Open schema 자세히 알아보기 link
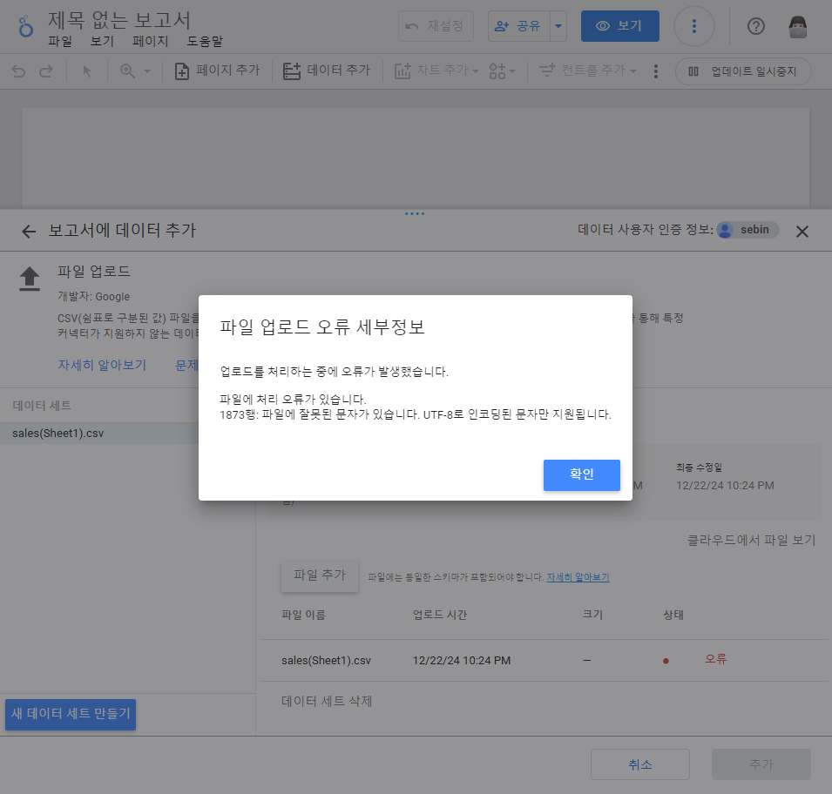Image resolution: width=832 pixels, height=794 pixels. click(x=578, y=577)
